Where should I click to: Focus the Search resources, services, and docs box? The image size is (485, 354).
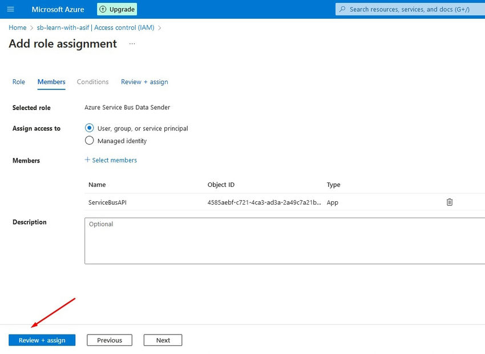click(x=411, y=9)
